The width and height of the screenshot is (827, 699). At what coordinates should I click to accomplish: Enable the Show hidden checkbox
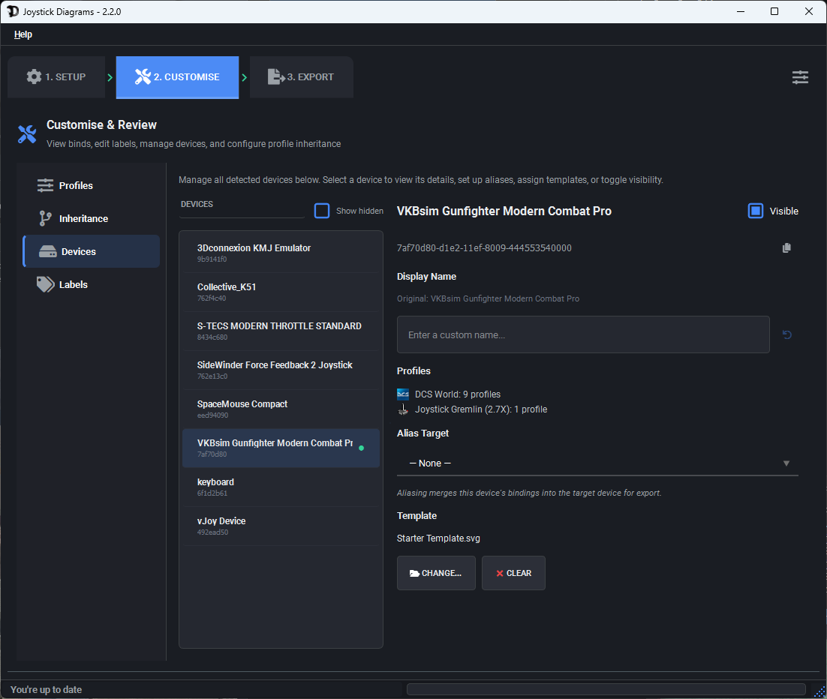point(322,211)
